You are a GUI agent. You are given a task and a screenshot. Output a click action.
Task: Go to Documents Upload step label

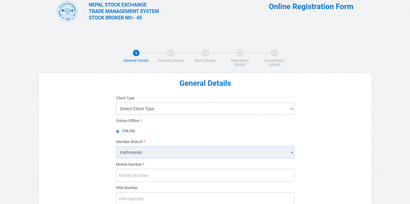click(274, 62)
